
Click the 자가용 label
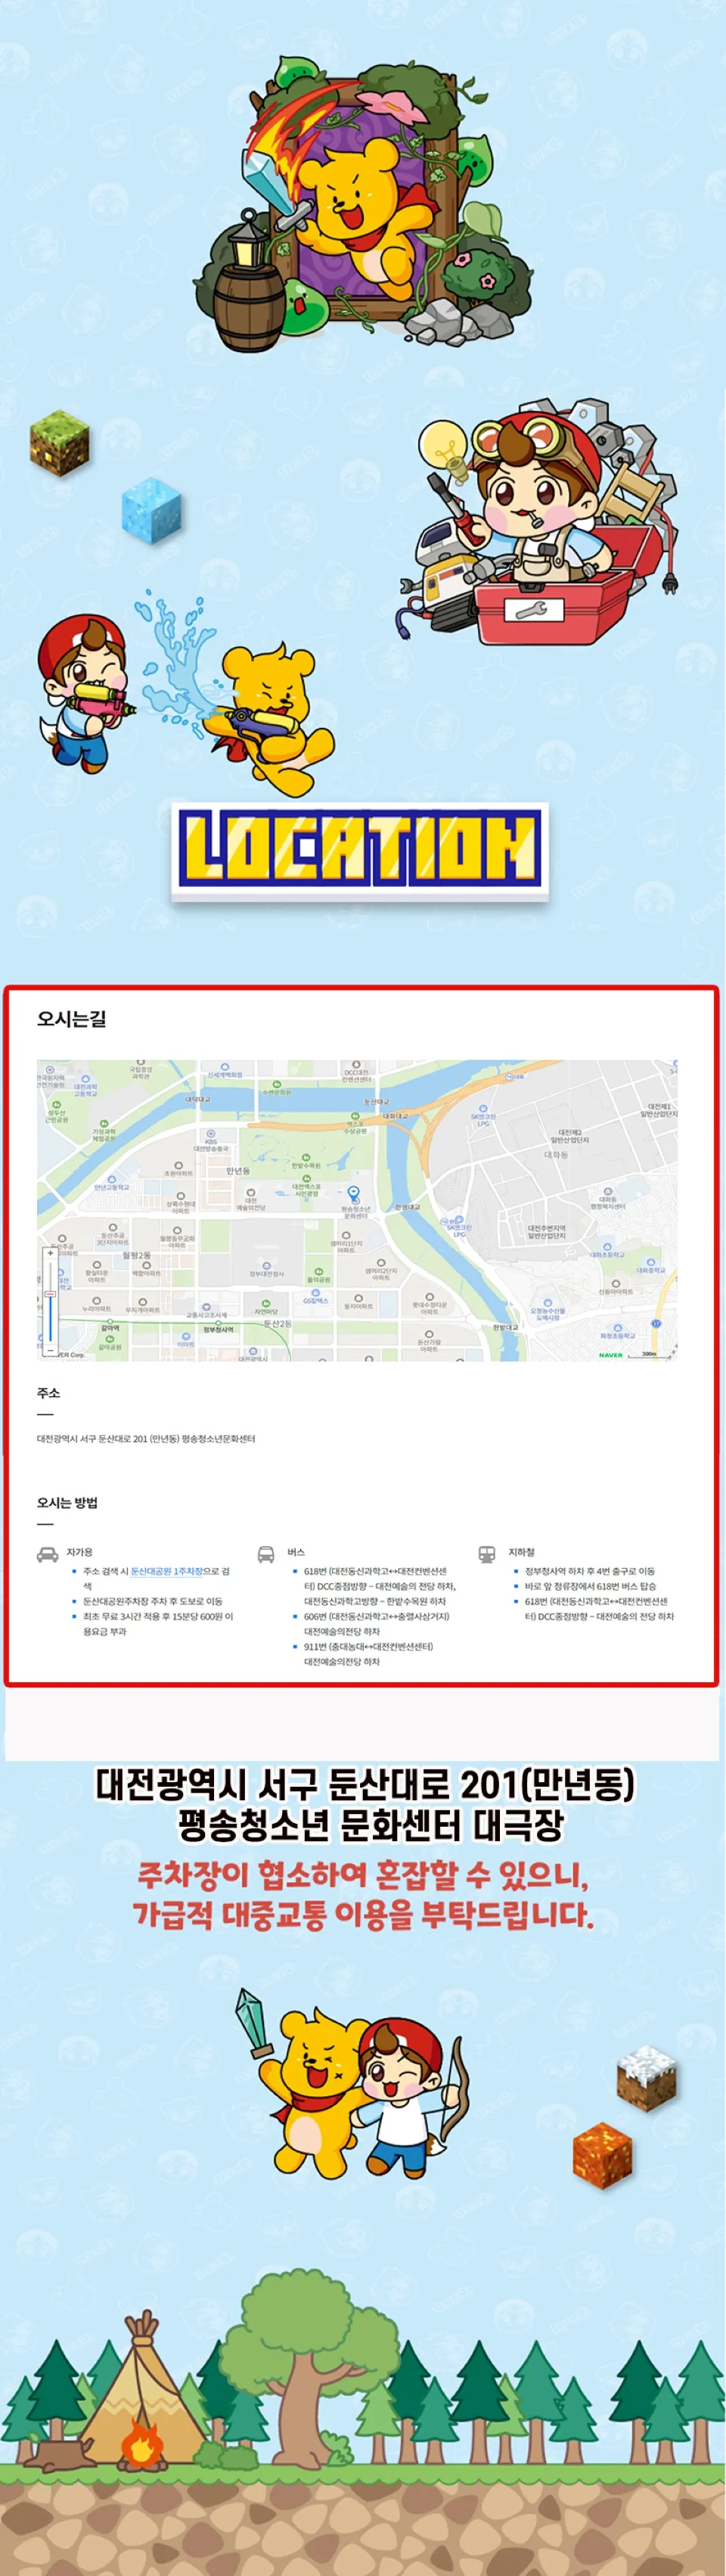79,1552
